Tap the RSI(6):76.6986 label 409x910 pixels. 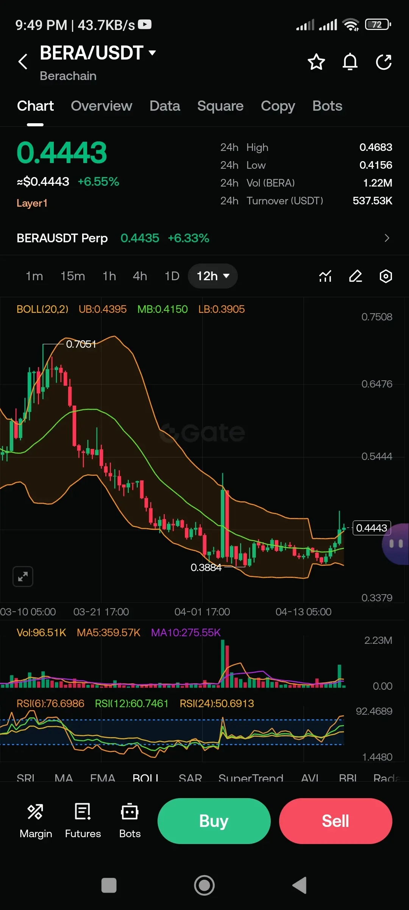(50, 704)
